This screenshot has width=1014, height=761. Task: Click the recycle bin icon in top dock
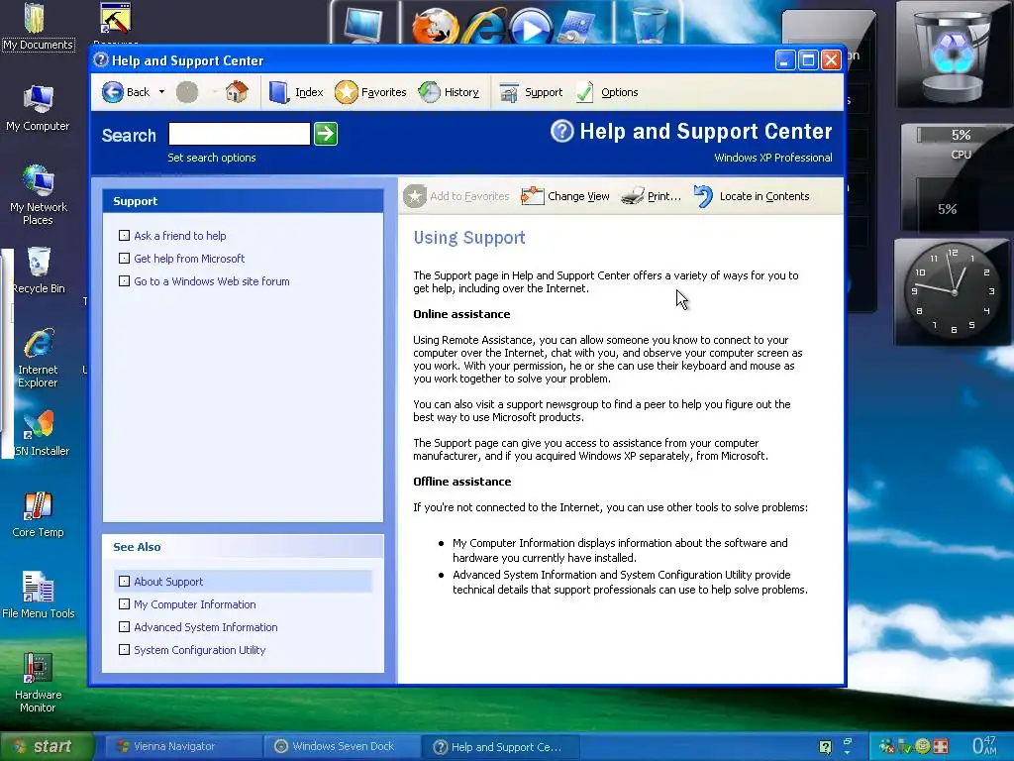click(649, 25)
